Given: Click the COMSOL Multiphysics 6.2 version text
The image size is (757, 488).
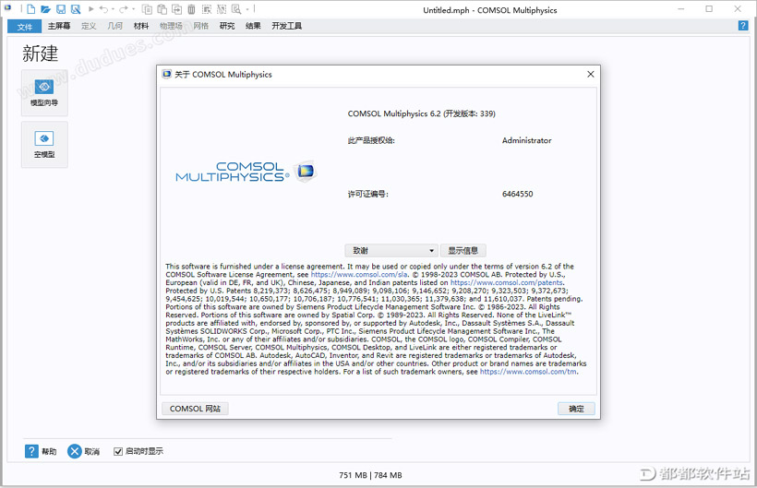Looking at the screenshot, I should click(422, 113).
